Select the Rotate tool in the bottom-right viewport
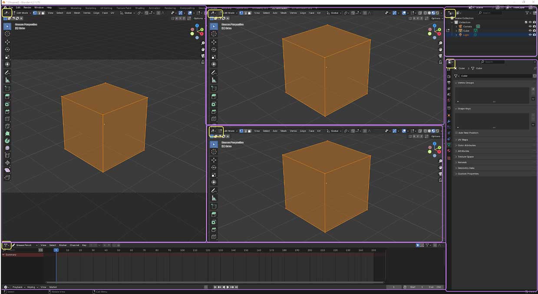Image resolution: width=538 pixels, height=294 pixels. coord(214,167)
